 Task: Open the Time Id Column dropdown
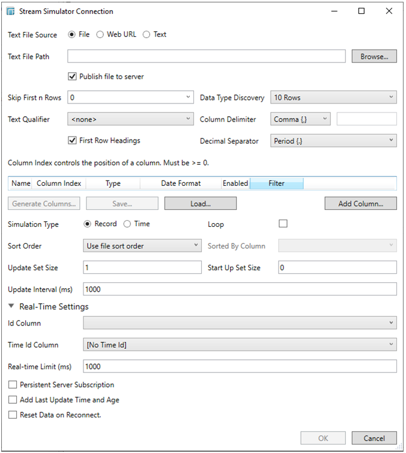(239, 345)
